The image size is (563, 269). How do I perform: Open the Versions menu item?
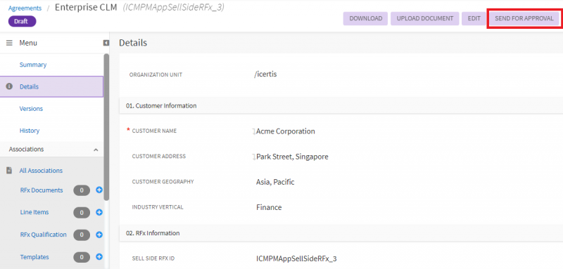pyautogui.click(x=31, y=109)
